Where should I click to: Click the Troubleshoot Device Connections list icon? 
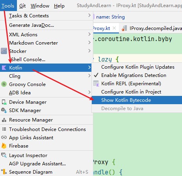coord(4,129)
